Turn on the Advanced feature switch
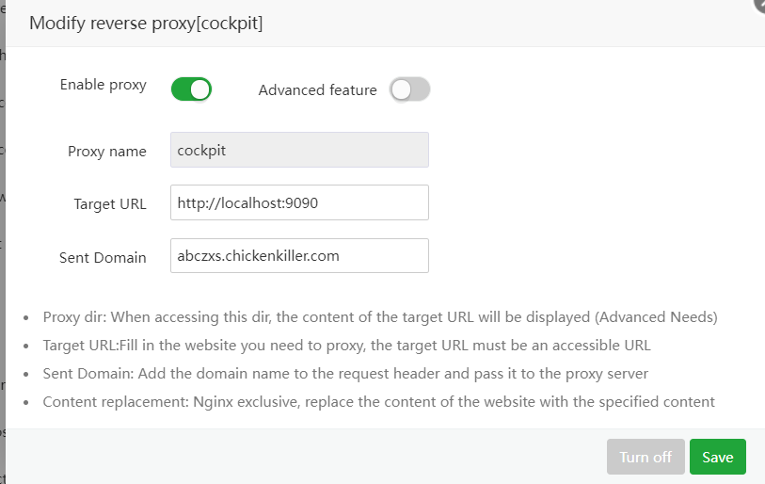The image size is (765, 484). (x=410, y=89)
